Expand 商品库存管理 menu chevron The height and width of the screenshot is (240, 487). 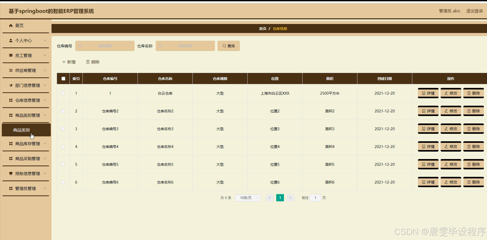coord(45,144)
